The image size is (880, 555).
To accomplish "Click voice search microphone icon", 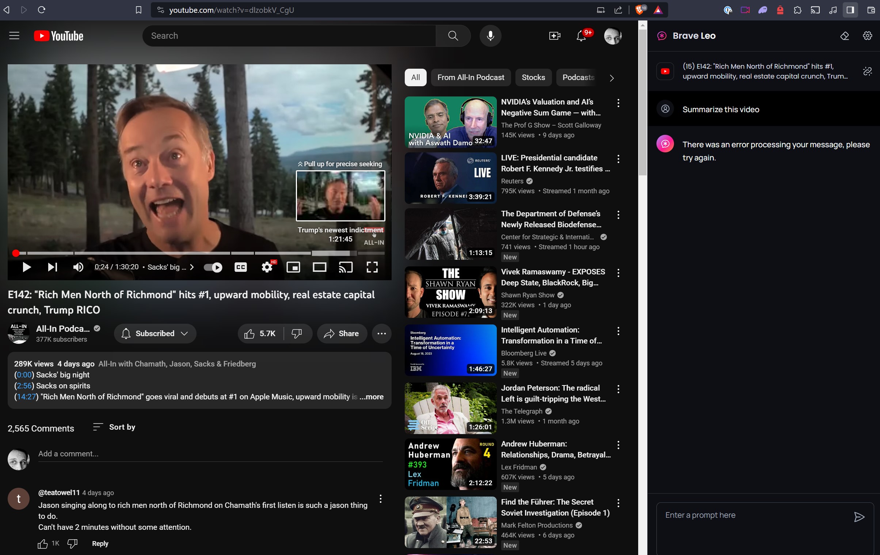I will click(490, 36).
